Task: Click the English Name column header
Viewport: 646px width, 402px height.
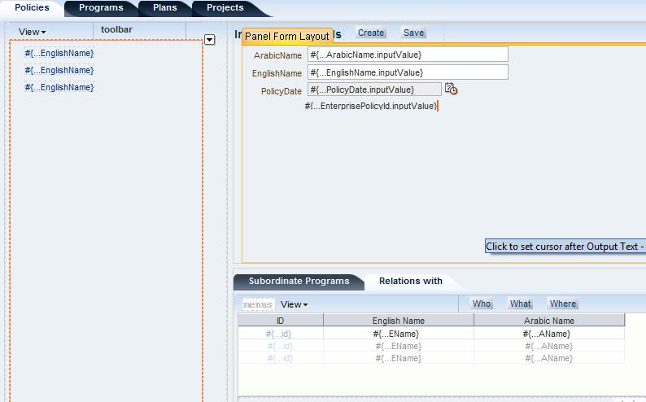Action: (398, 321)
